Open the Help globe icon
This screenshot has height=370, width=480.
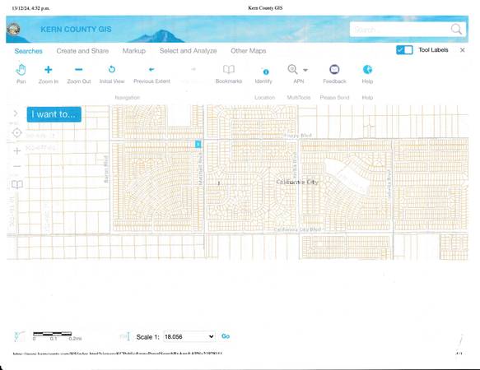[367, 69]
